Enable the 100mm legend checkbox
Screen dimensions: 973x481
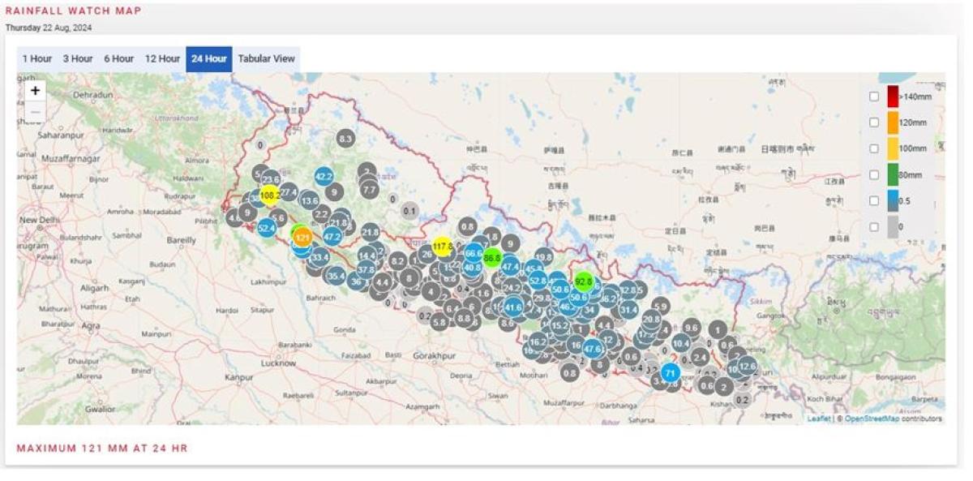click(874, 148)
